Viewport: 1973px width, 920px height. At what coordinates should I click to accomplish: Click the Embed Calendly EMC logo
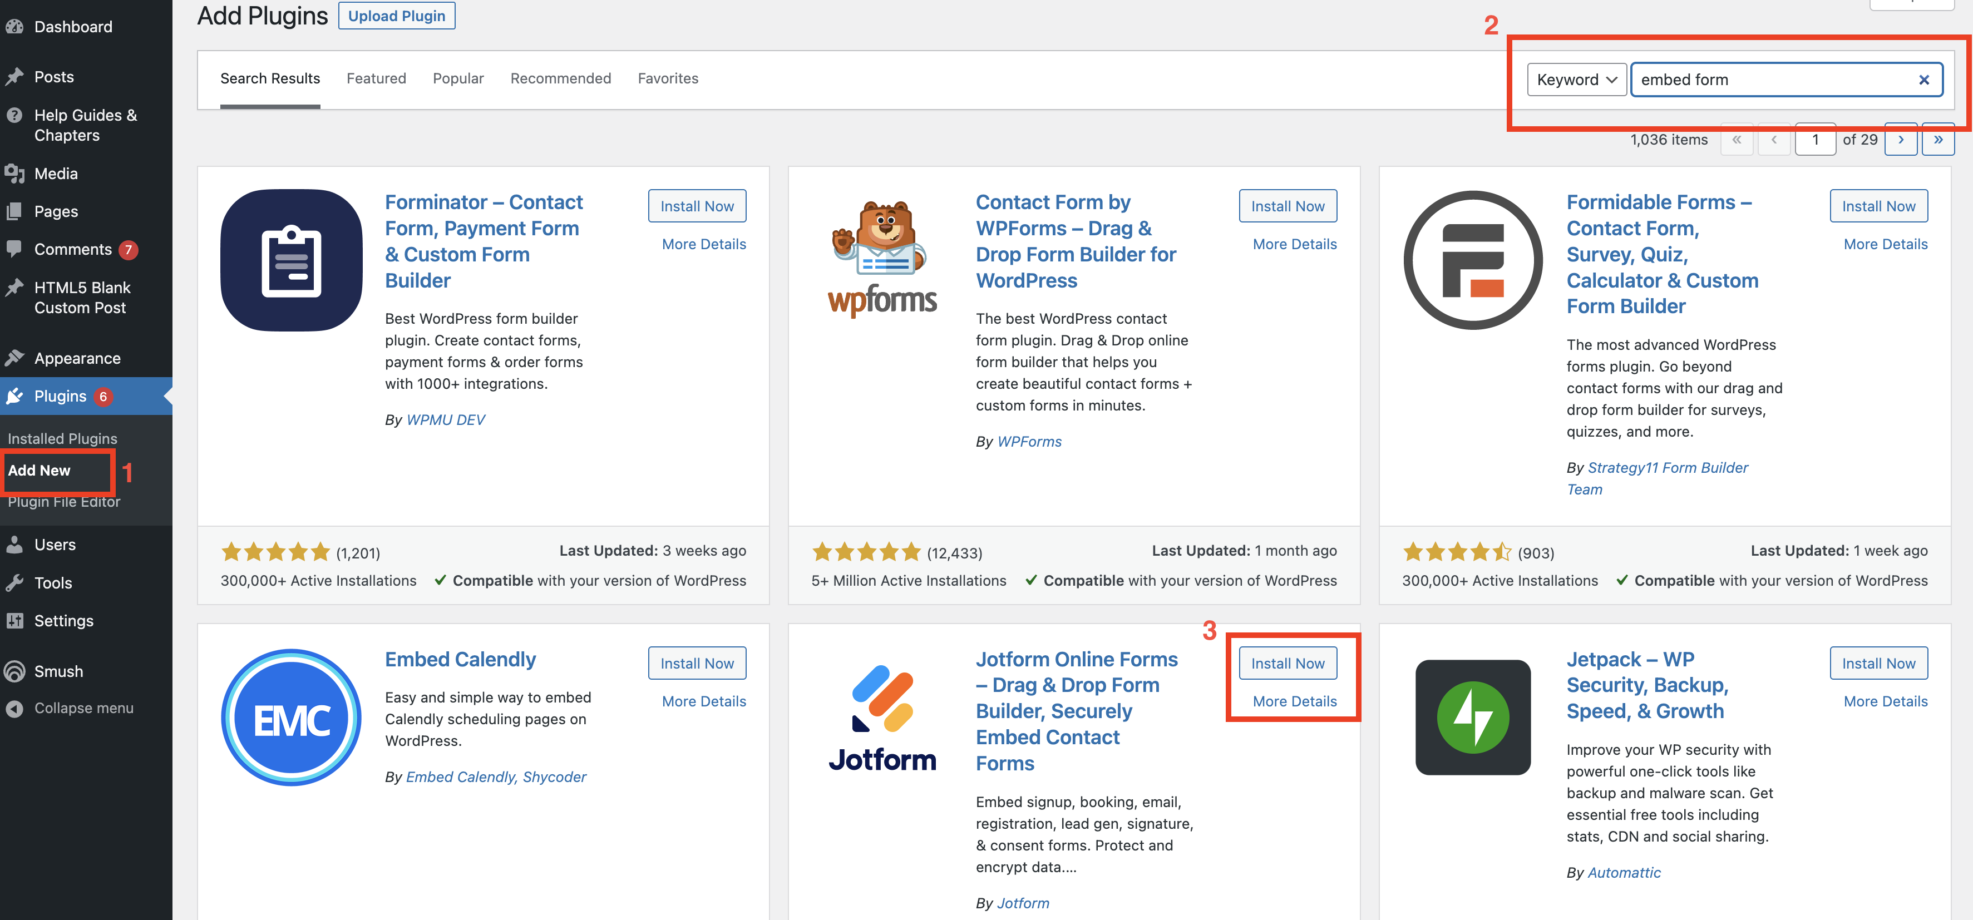tap(291, 717)
